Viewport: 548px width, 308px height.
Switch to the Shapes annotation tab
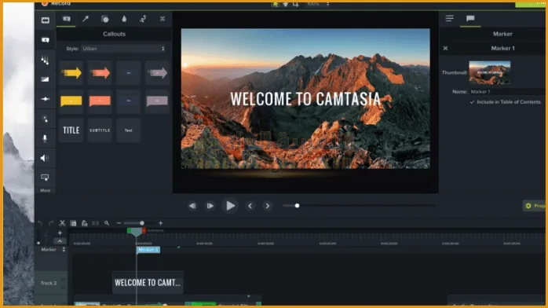(105, 19)
